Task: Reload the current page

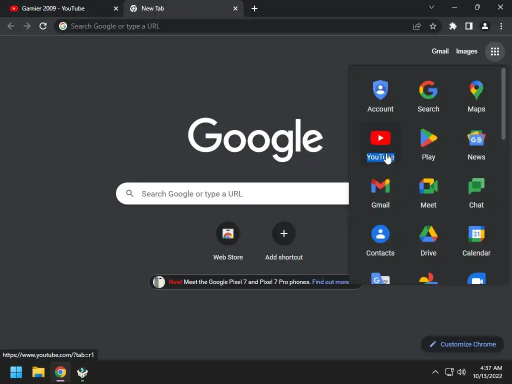Action: point(43,26)
